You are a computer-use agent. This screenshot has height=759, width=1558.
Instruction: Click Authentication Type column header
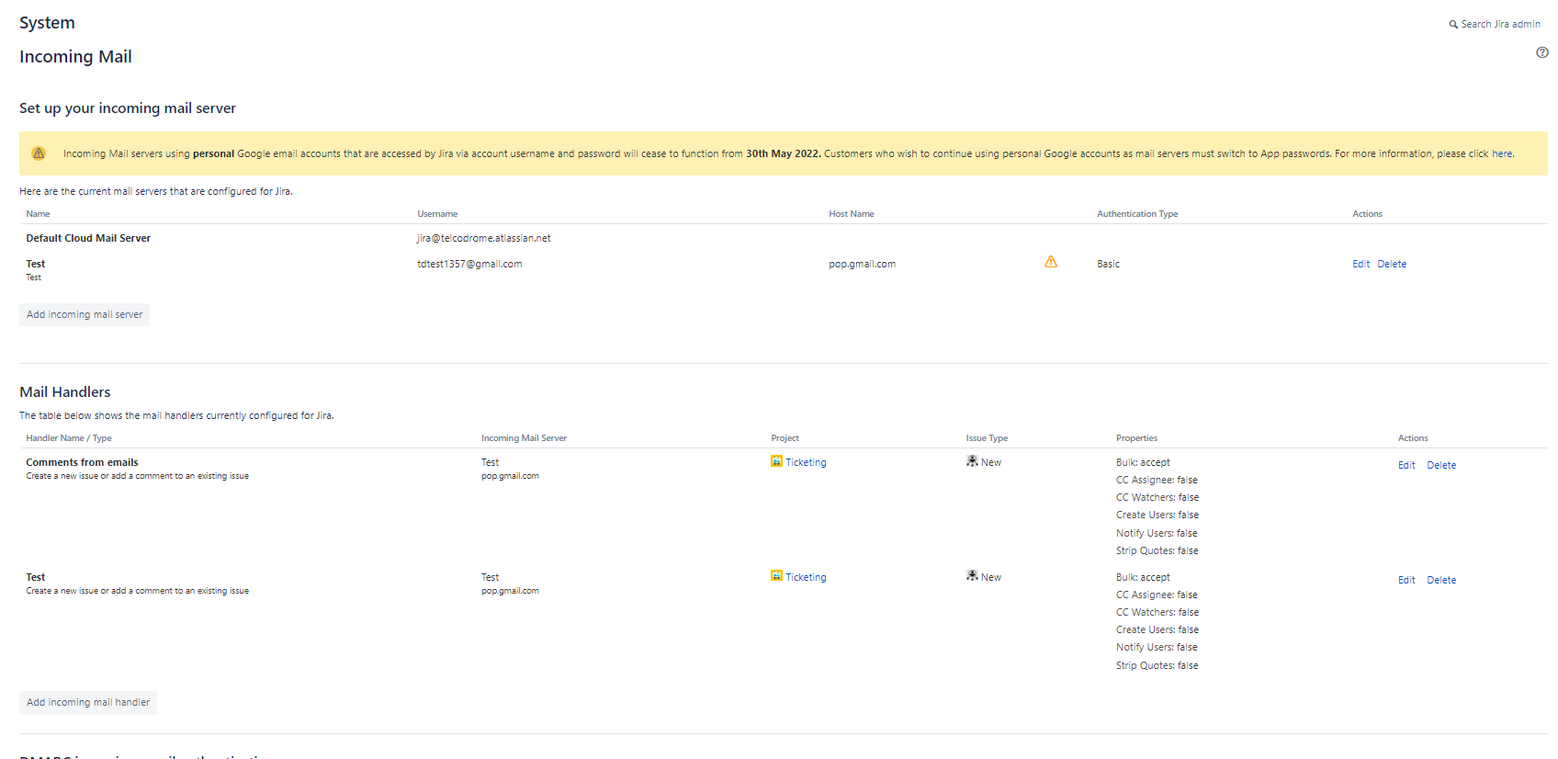click(x=1137, y=214)
